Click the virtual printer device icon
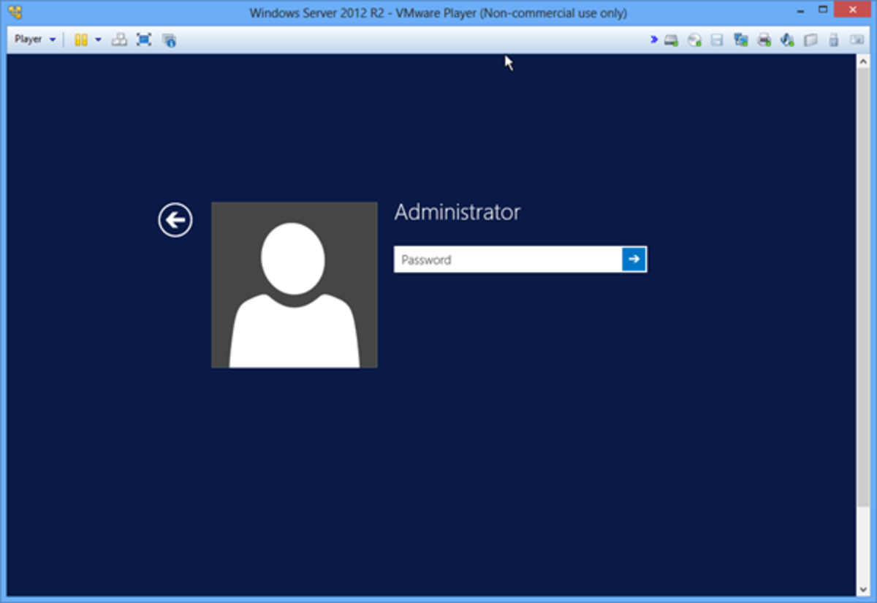This screenshot has width=877, height=603. point(764,39)
